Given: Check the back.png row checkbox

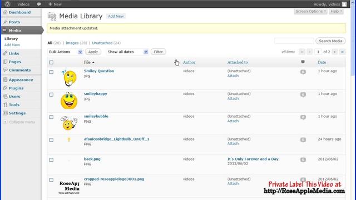Looking at the screenshot, I should (x=51, y=159).
